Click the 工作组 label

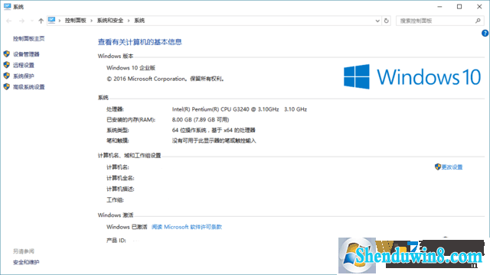tap(115, 200)
